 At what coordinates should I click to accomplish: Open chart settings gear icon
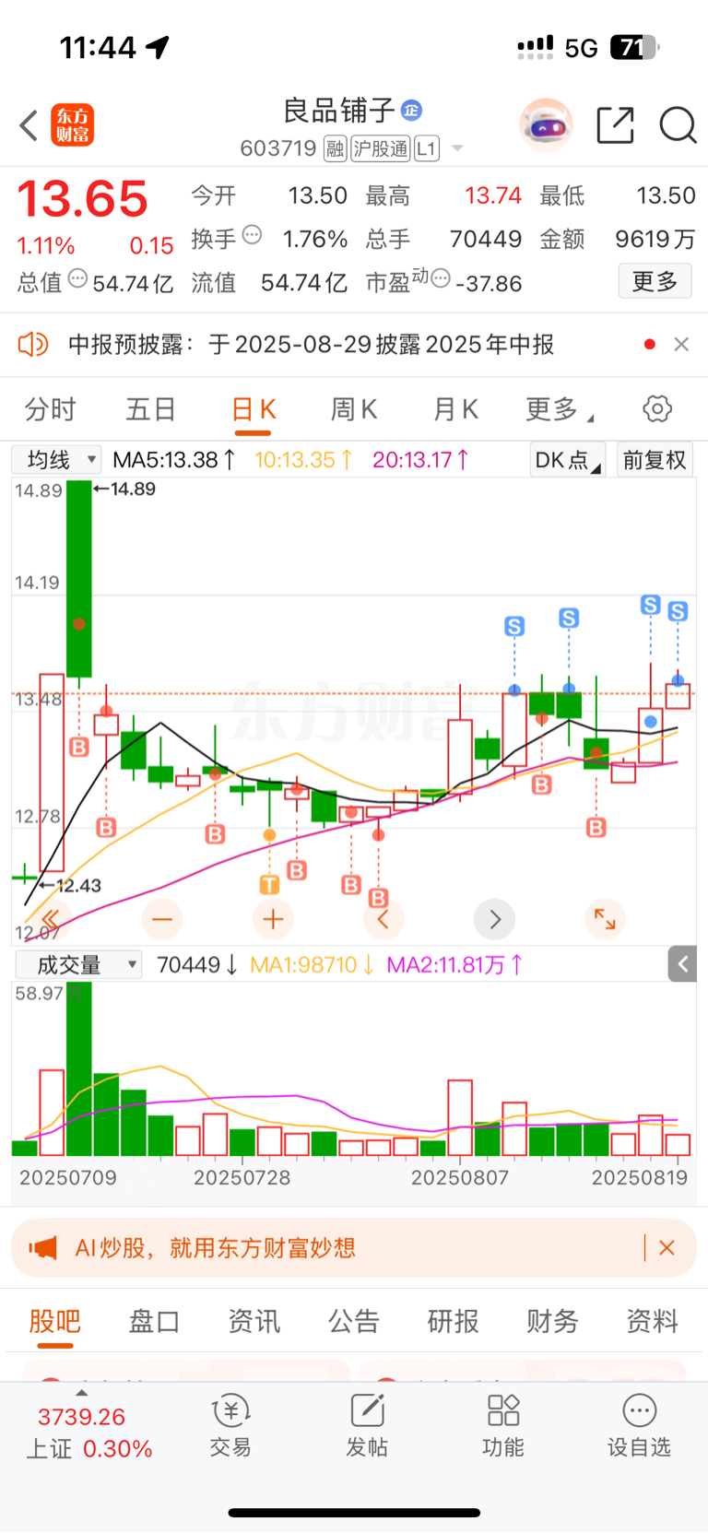pos(657,408)
